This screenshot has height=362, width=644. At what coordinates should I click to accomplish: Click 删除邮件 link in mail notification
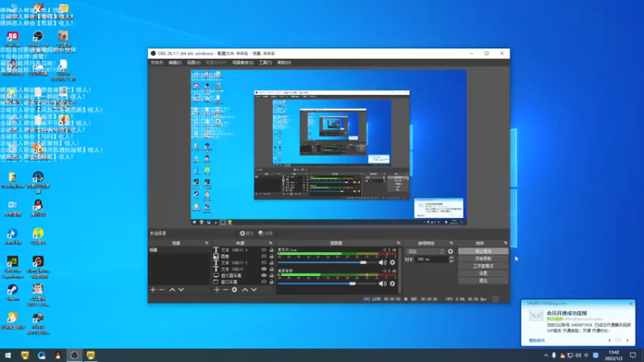(x=537, y=340)
